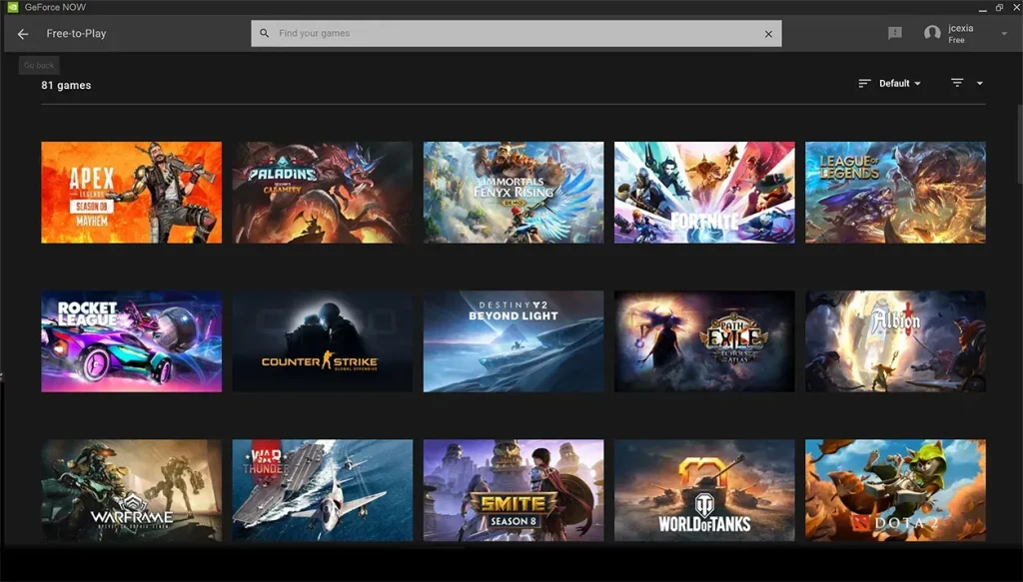Image resolution: width=1023 pixels, height=582 pixels.
Task: Click the back arrow icon
Action: click(x=23, y=34)
